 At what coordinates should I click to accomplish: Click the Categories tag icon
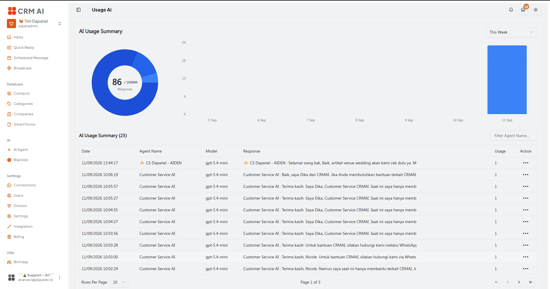(9, 104)
